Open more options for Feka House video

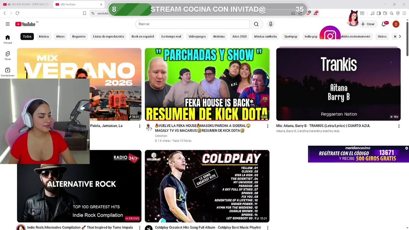(268, 126)
